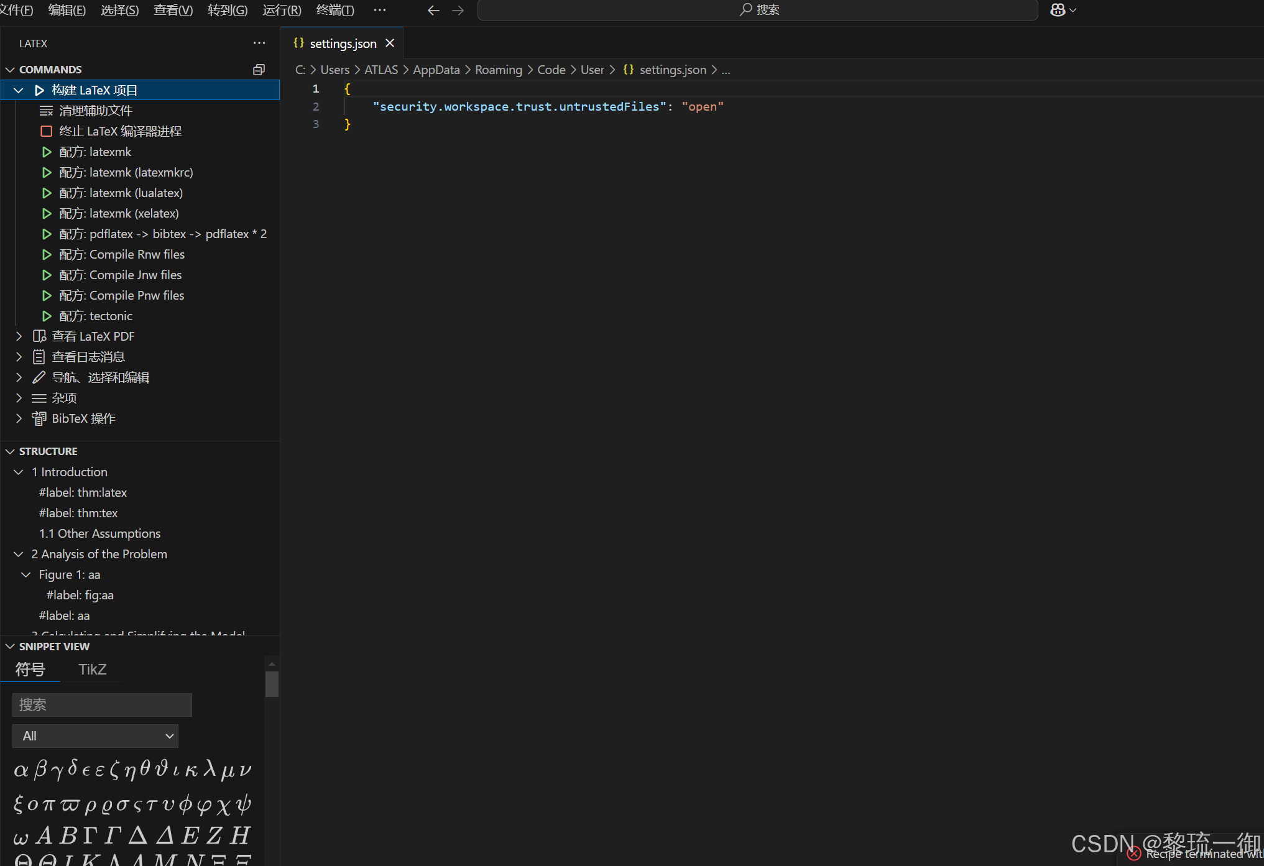The height and width of the screenshot is (866, 1264).
Task: Click the symbol search input field
Action: coord(102,705)
